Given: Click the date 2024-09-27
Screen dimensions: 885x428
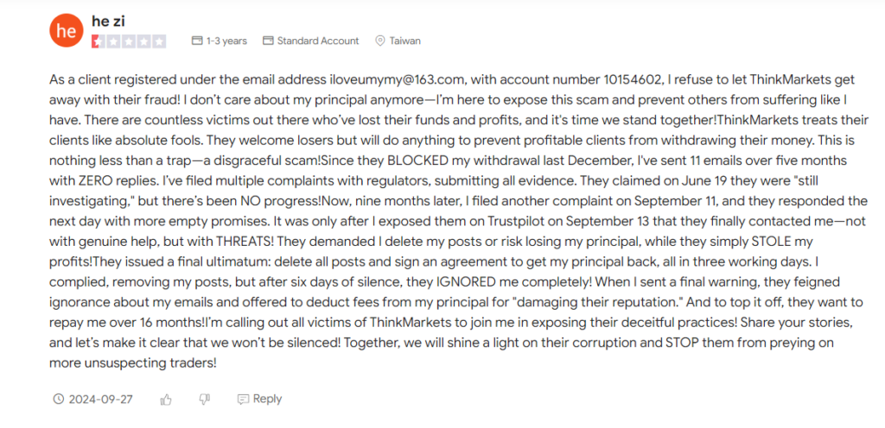Looking at the screenshot, I should click(100, 400).
